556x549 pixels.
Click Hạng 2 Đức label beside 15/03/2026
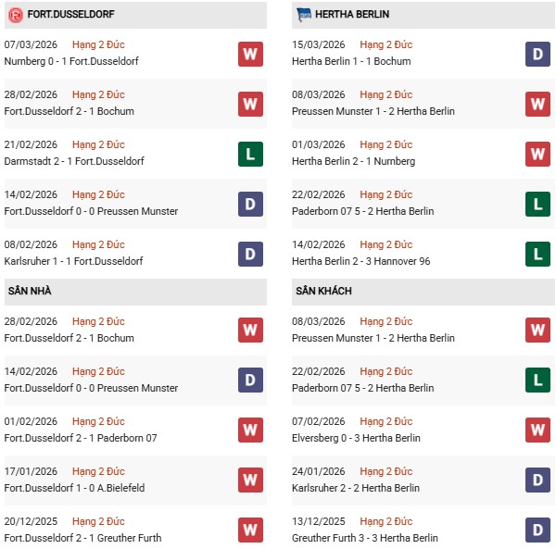(385, 44)
